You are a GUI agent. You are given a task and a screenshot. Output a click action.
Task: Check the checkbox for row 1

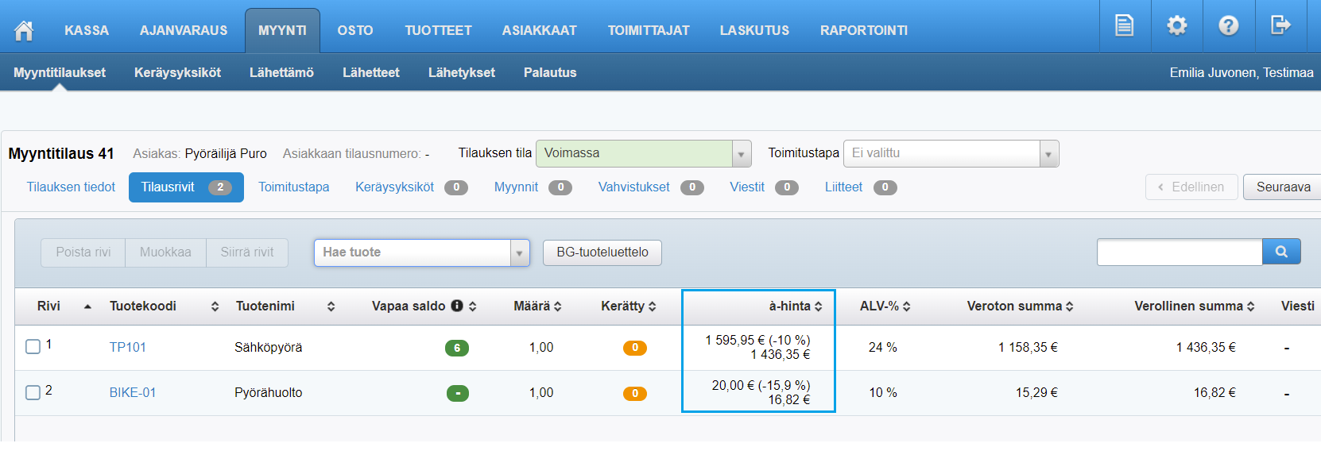click(33, 347)
